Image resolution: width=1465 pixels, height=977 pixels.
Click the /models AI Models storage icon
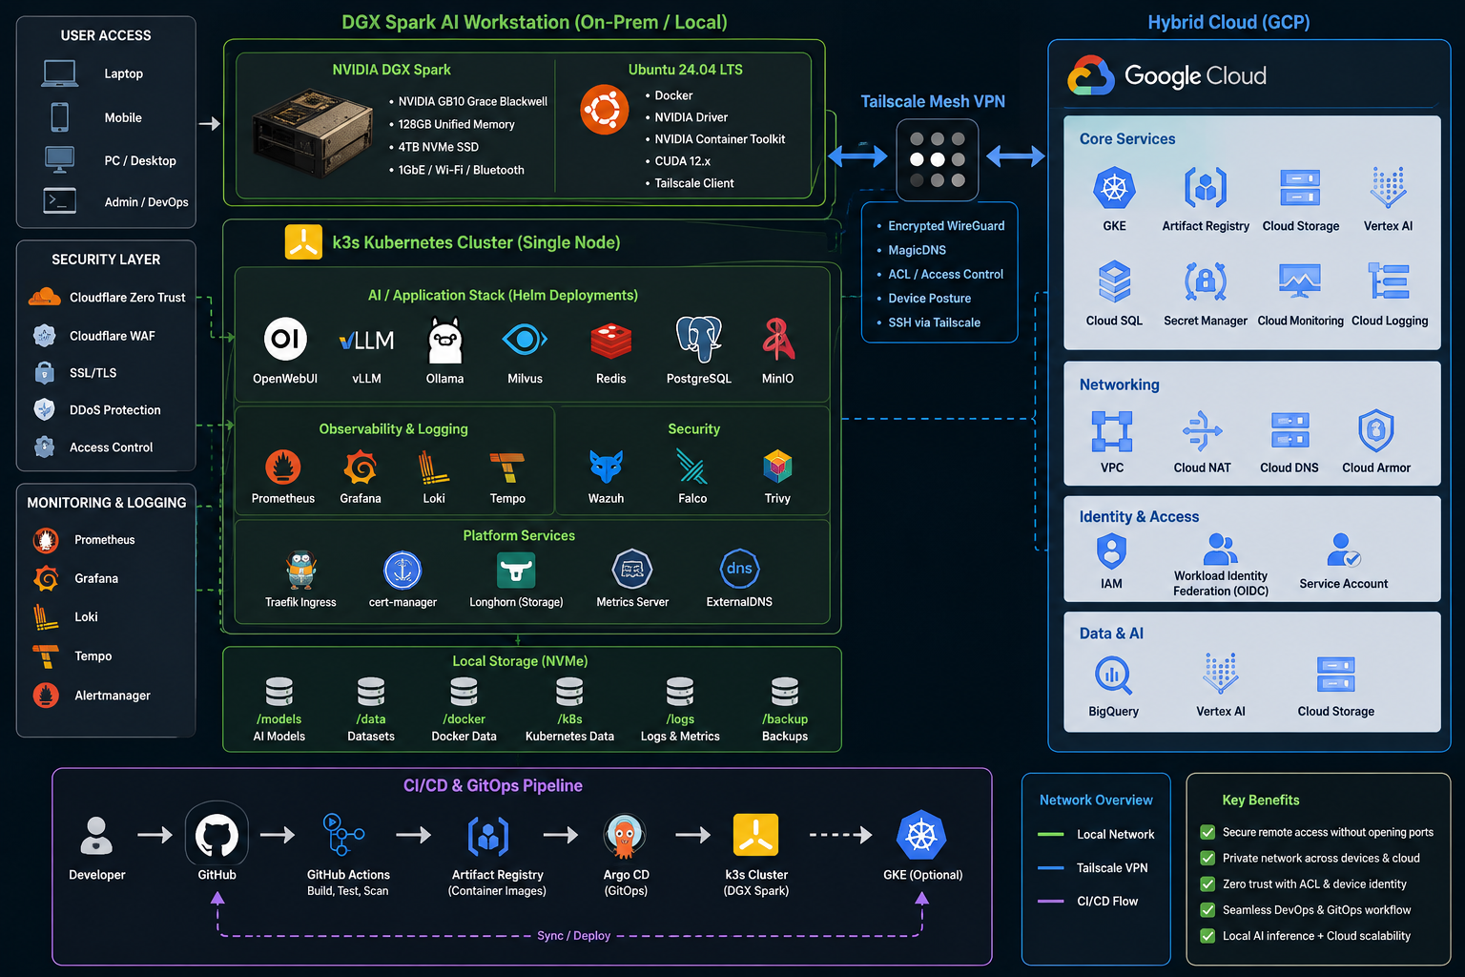click(279, 692)
